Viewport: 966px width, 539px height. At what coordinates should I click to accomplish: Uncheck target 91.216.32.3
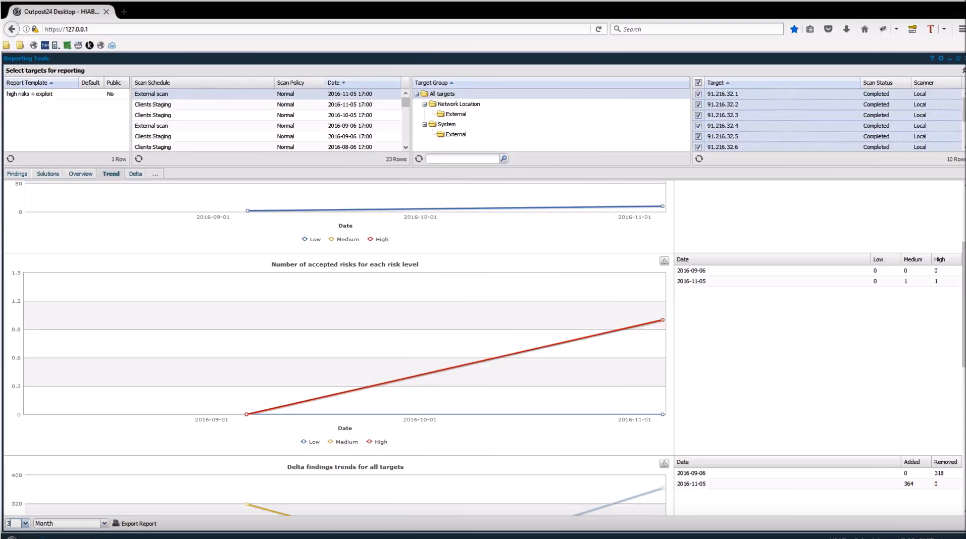pyautogui.click(x=698, y=115)
